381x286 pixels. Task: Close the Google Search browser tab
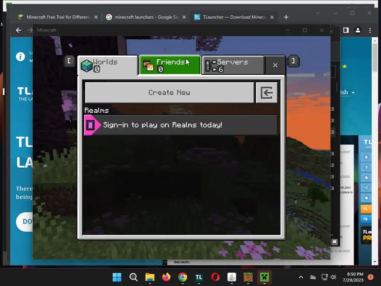[x=184, y=17]
